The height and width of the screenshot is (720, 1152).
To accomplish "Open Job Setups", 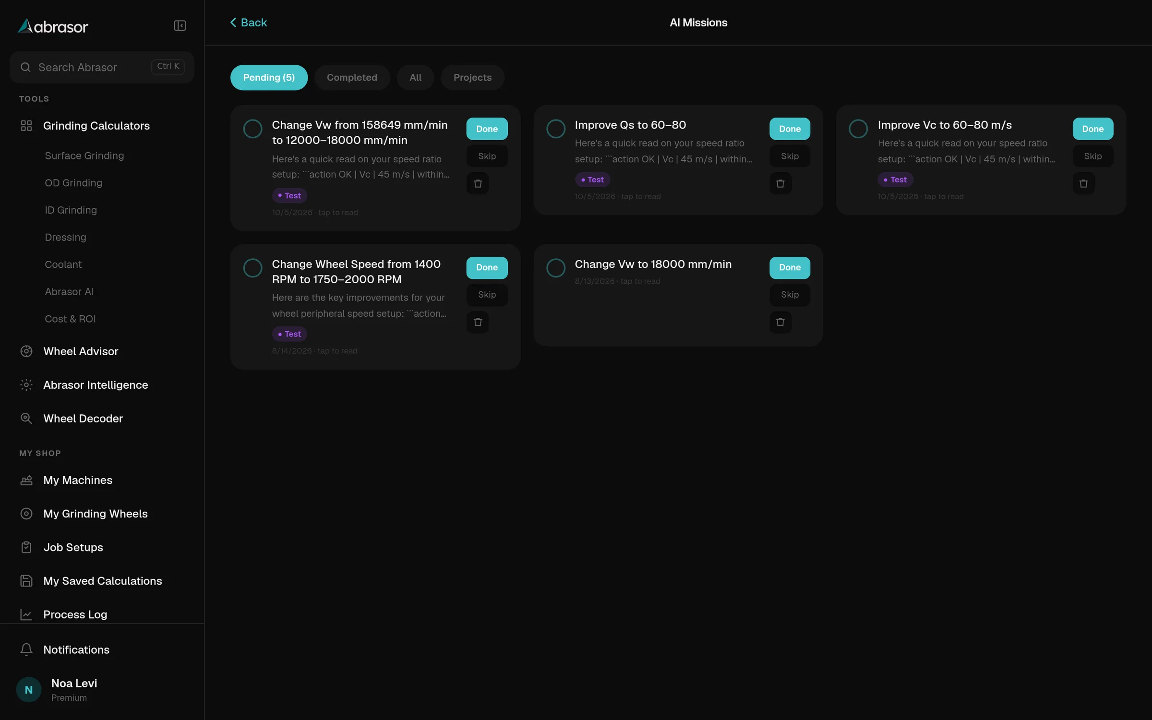I will point(102,547).
